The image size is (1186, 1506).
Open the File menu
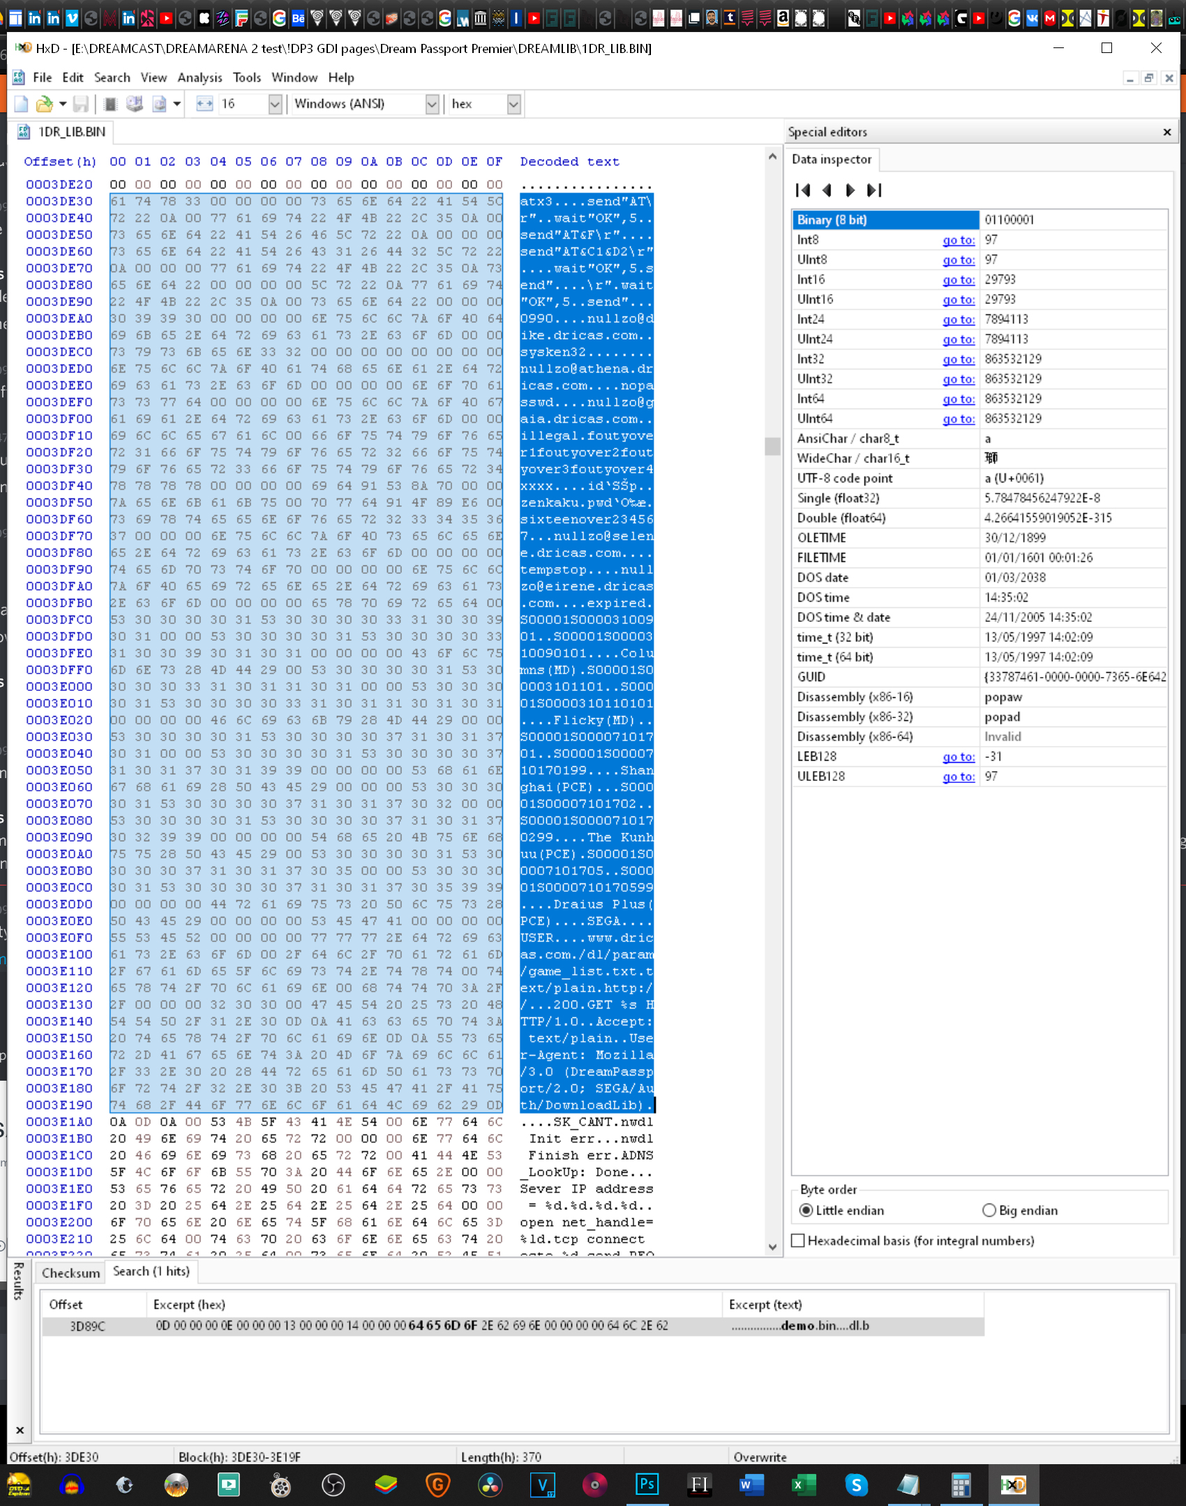[x=43, y=77]
